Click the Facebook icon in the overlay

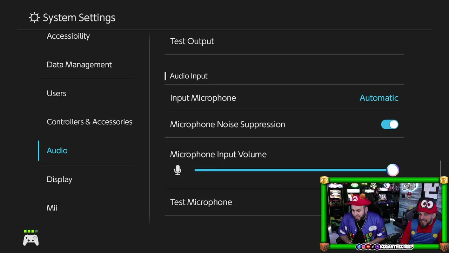point(358,247)
